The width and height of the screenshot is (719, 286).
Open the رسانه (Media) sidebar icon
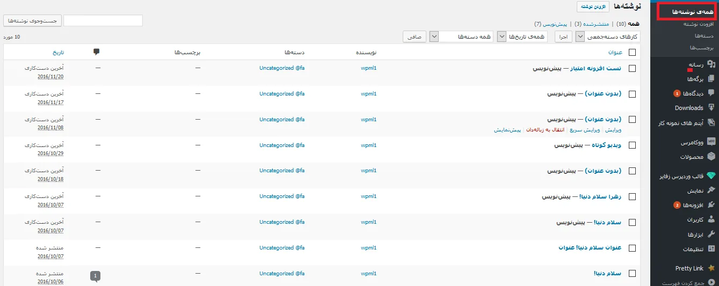tap(711, 64)
